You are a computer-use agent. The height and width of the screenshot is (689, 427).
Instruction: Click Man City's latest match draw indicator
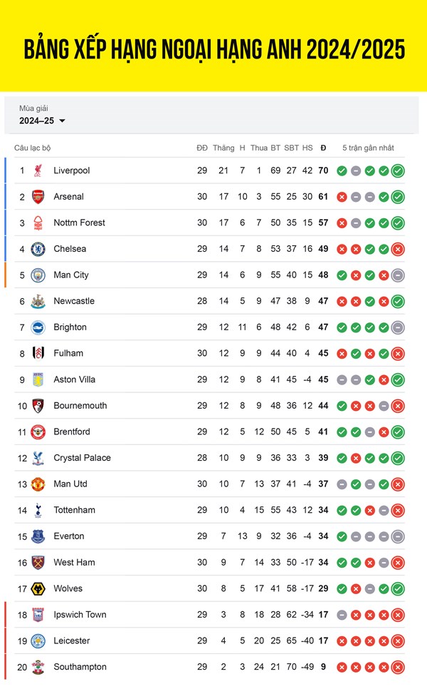pos(398,275)
